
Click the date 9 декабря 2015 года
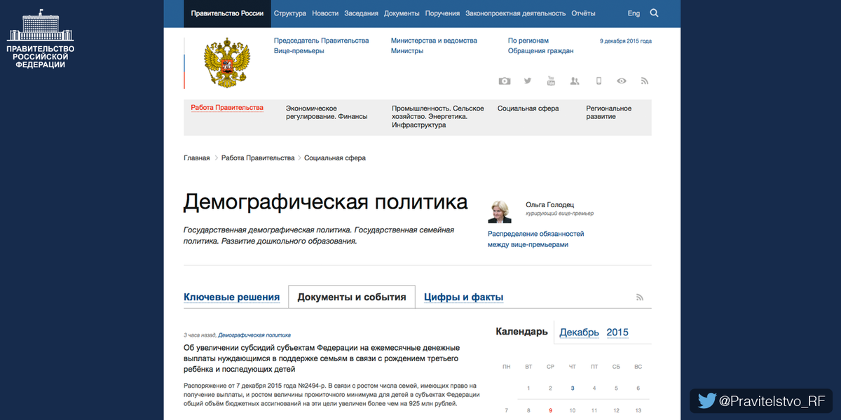pyautogui.click(x=626, y=41)
